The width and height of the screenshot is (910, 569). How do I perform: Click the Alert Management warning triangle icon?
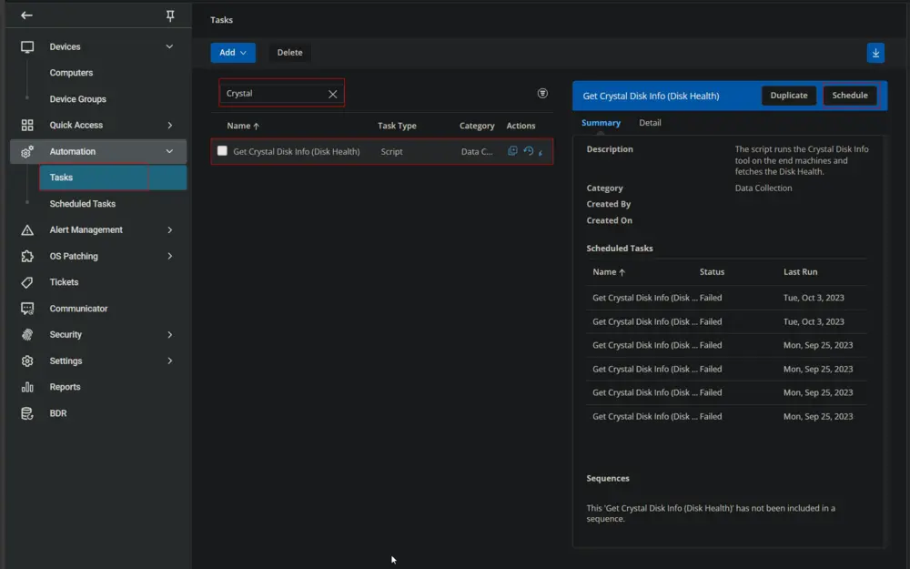[27, 230]
